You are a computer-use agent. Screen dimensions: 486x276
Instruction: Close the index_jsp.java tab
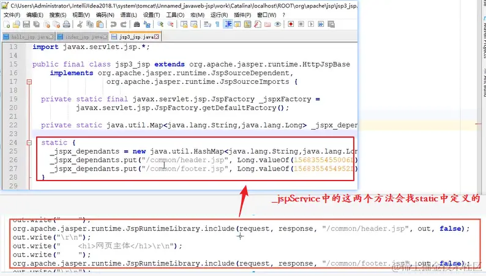(x=105, y=37)
